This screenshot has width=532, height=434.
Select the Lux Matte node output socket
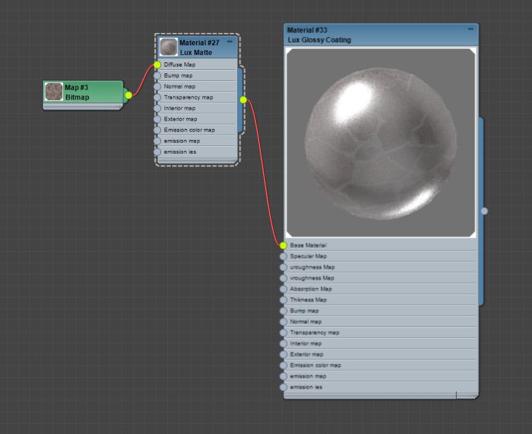[243, 99]
